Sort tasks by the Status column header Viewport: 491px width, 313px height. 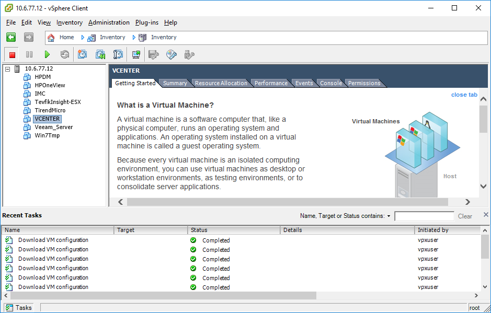coord(234,230)
